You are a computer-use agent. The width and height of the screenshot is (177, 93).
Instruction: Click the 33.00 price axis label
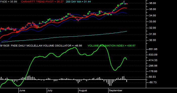153,22
